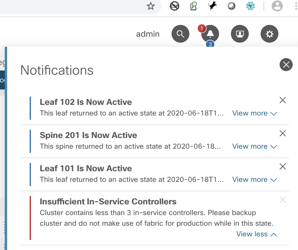Open the search magnifier button
The height and width of the screenshot is (250, 298).
coord(180,34)
